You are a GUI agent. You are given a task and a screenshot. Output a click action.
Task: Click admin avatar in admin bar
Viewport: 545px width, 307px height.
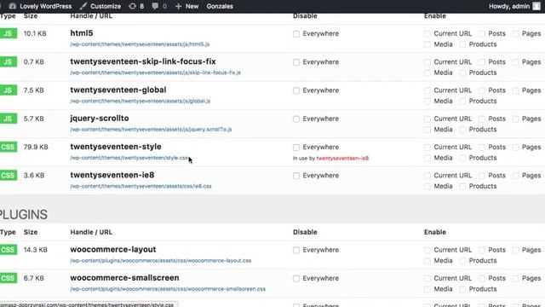click(x=536, y=6)
